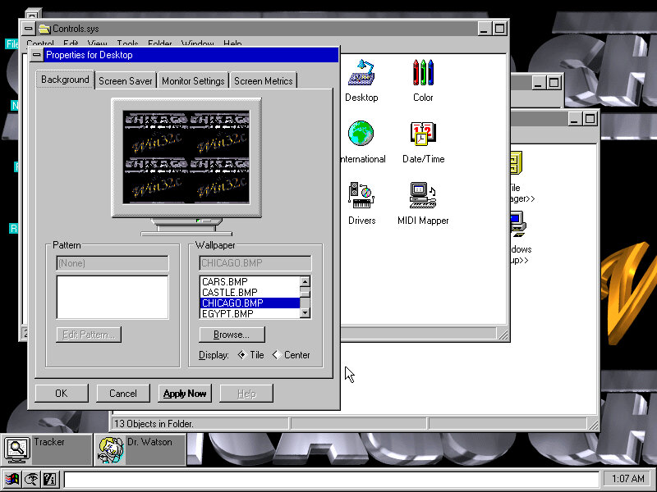Click the Windows flag start icon
Screen dimensions: 657x492
click(x=12, y=479)
